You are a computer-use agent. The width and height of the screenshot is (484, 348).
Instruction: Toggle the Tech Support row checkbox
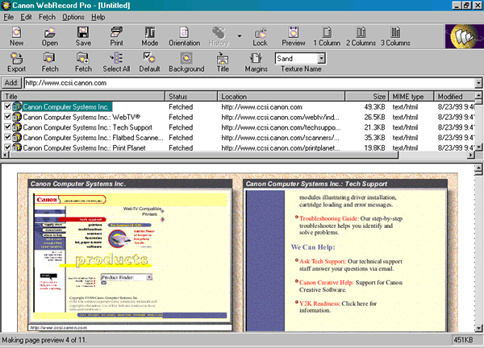7,126
